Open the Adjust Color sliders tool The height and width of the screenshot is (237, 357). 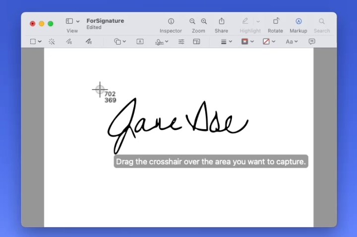pos(181,42)
